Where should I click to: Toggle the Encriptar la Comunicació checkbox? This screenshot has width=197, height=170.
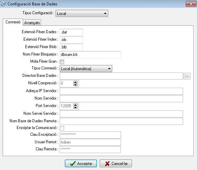62,128
